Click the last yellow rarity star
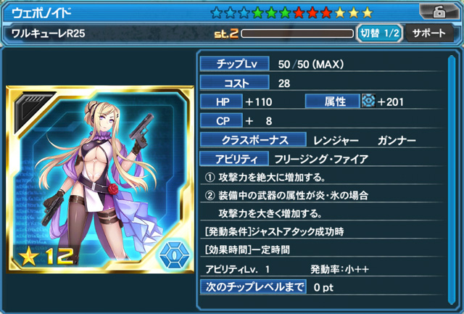This screenshot has height=314, width=464. click(x=367, y=13)
